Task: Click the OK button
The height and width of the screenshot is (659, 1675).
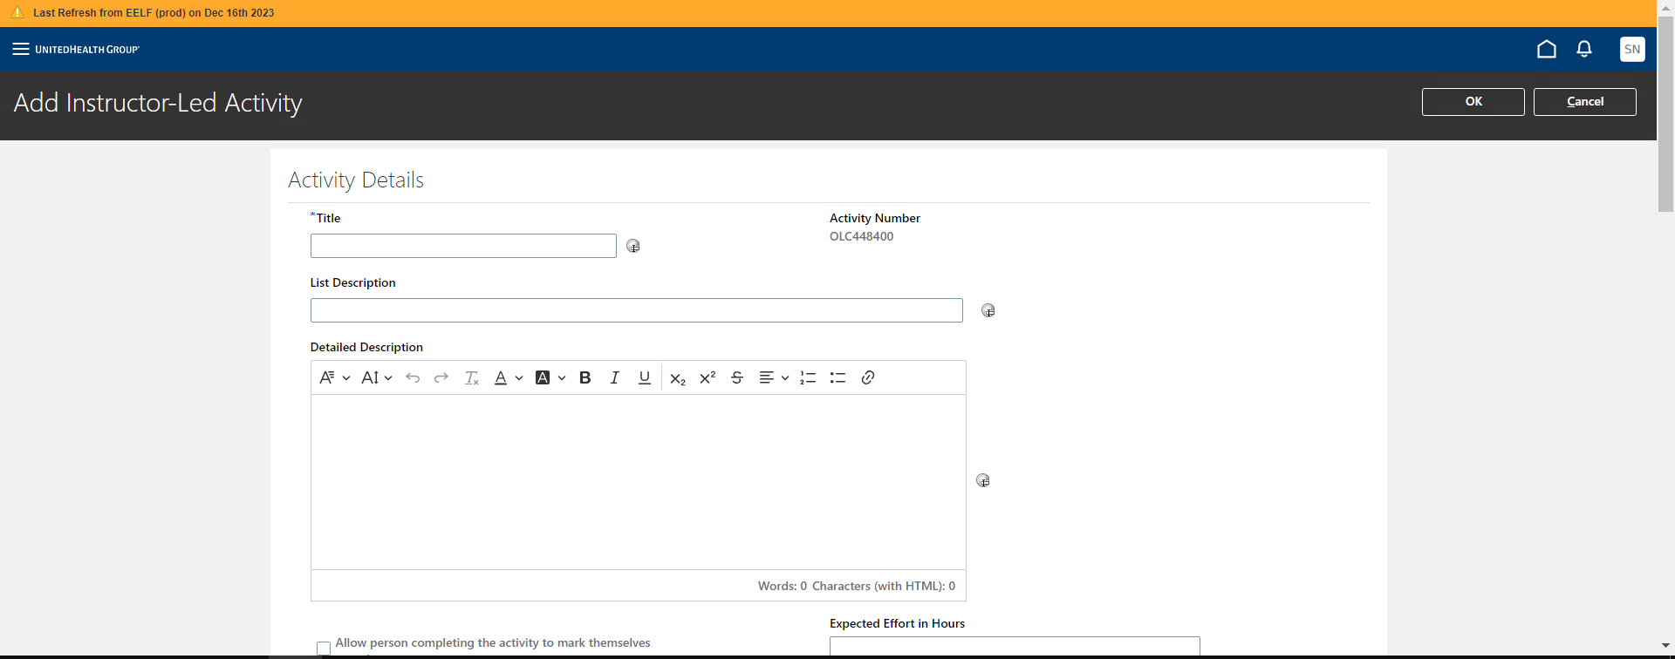Action: tap(1473, 102)
